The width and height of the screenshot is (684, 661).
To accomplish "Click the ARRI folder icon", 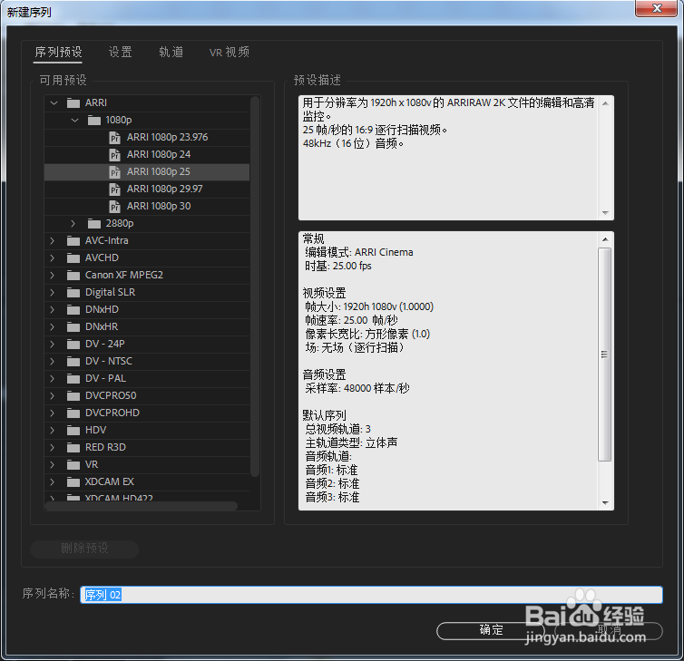I will click(x=73, y=102).
